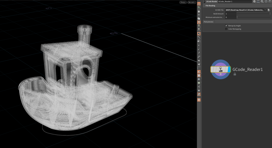Click the GCode Reader operator type icon
This screenshot has width=272, height=148.
(205, 1)
